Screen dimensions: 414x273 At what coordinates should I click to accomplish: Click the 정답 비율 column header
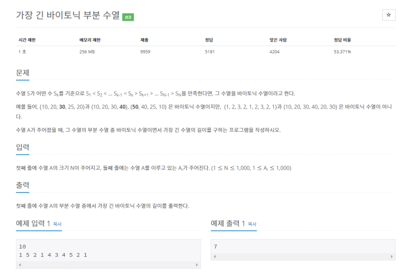click(343, 40)
